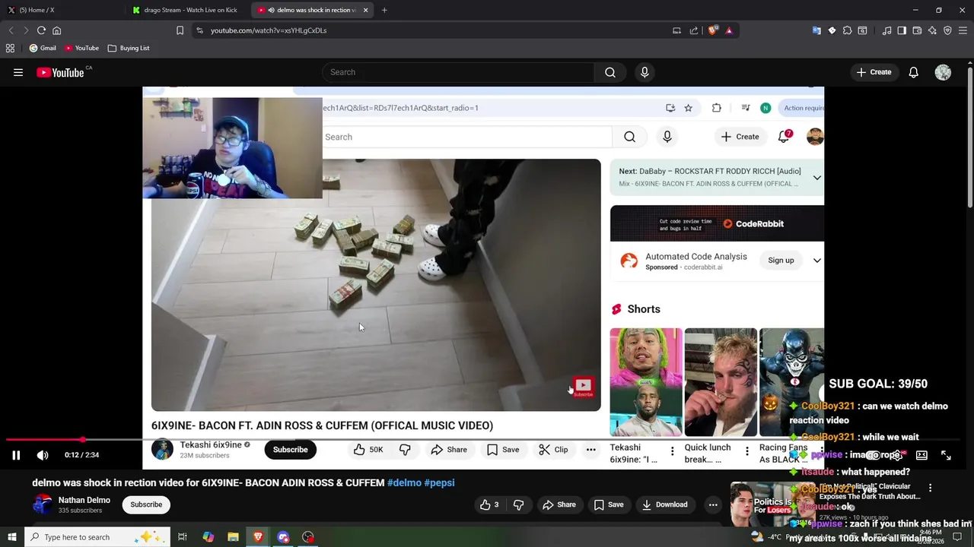Click the Windows taskbar search box
The width and height of the screenshot is (974, 547).
(97, 537)
